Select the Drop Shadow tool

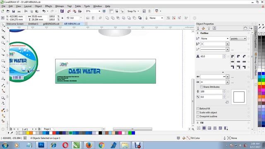pos(3,98)
